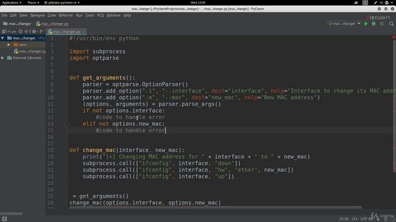
Task: Select the mac_changer.py editor tab
Action: tap(67, 31)
